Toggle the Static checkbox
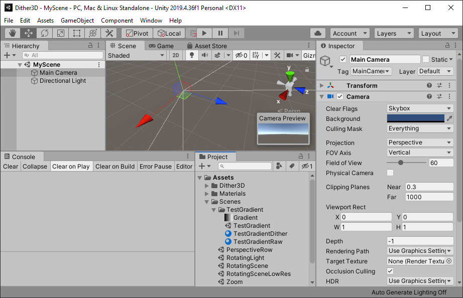 [x=426, y=59]
